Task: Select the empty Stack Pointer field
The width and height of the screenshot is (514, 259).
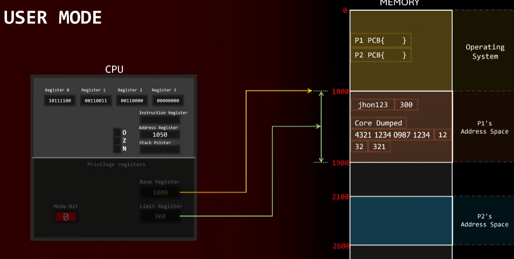Action: pos(160,149)
